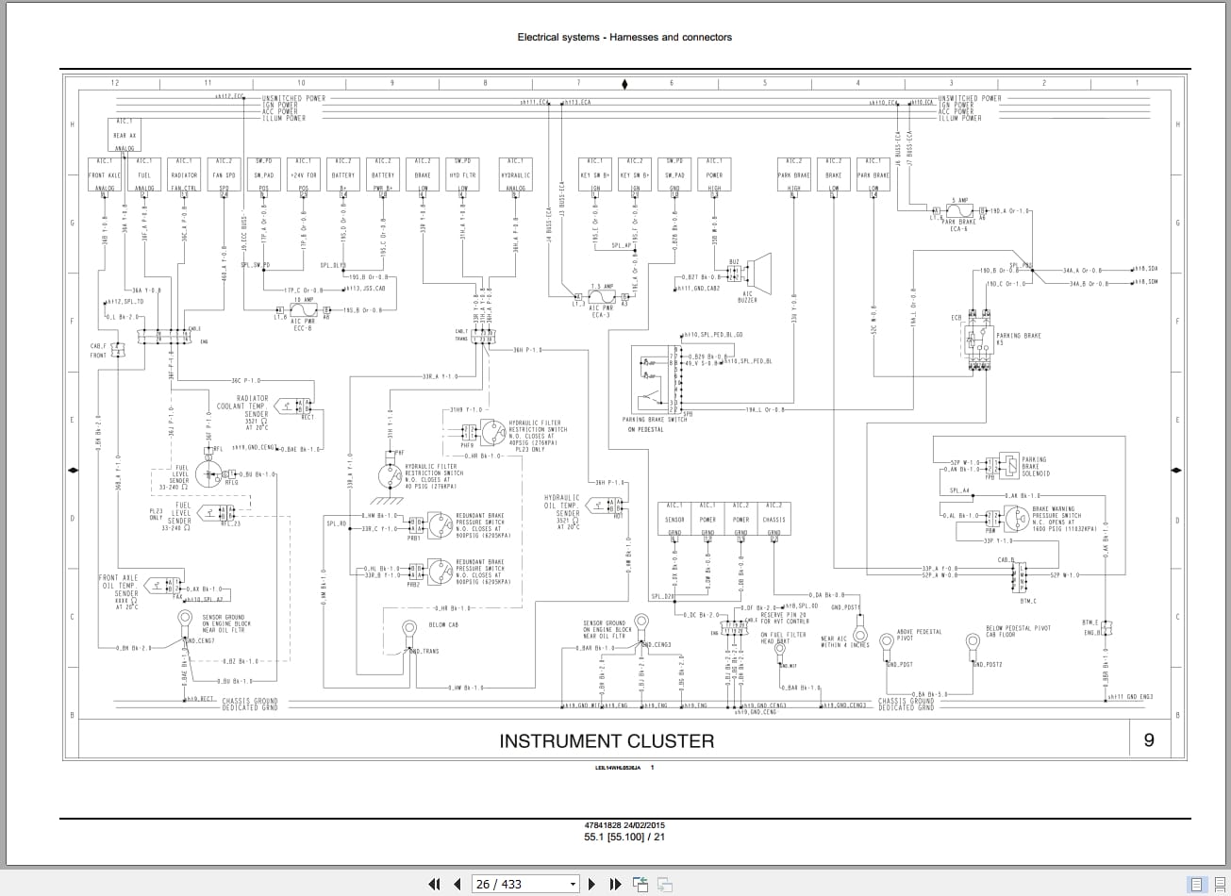Viewport: 1231px width, 896px height.
Task: Click the HYDRAULIC OIL TEMP SENDER label
Action: (x=562, y=511)
